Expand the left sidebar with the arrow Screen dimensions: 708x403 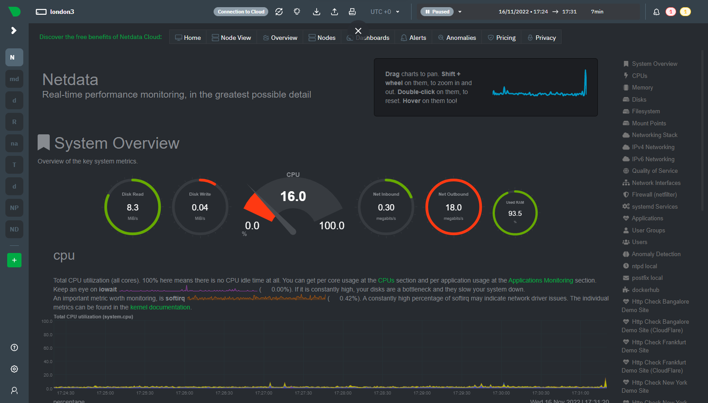coord(14,30)
